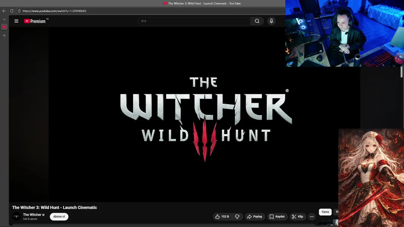Save video with 'Kaydet' button

277,217
